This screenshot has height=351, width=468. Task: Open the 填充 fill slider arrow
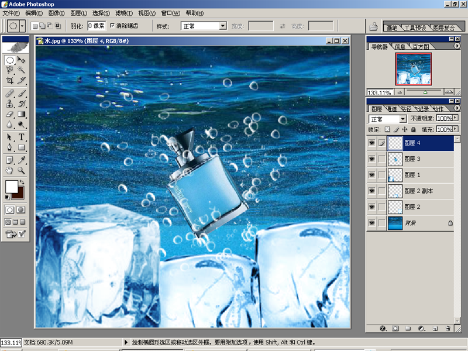tap(456, 129)
